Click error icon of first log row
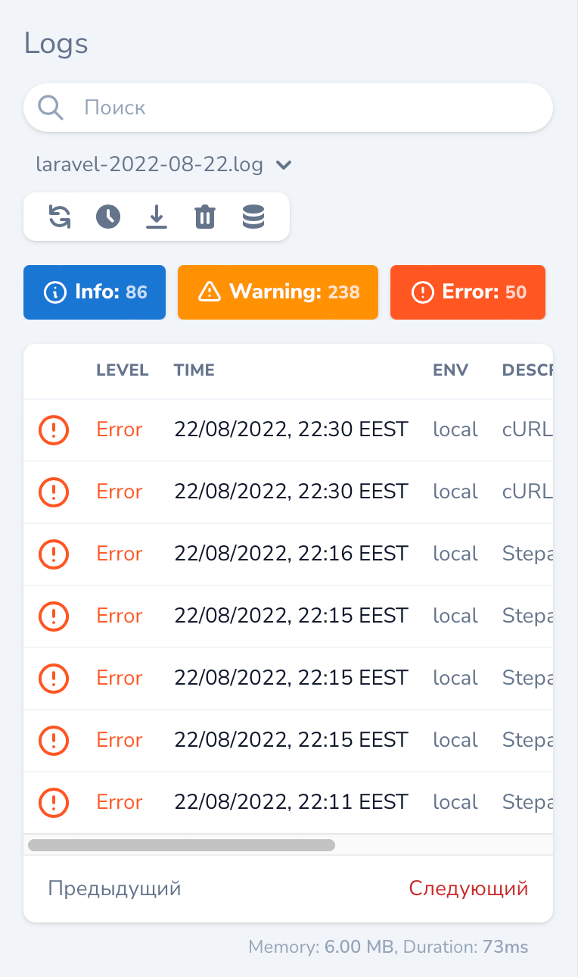The width and height of the screenshot is (578, 977). click(x=54, y=430)
